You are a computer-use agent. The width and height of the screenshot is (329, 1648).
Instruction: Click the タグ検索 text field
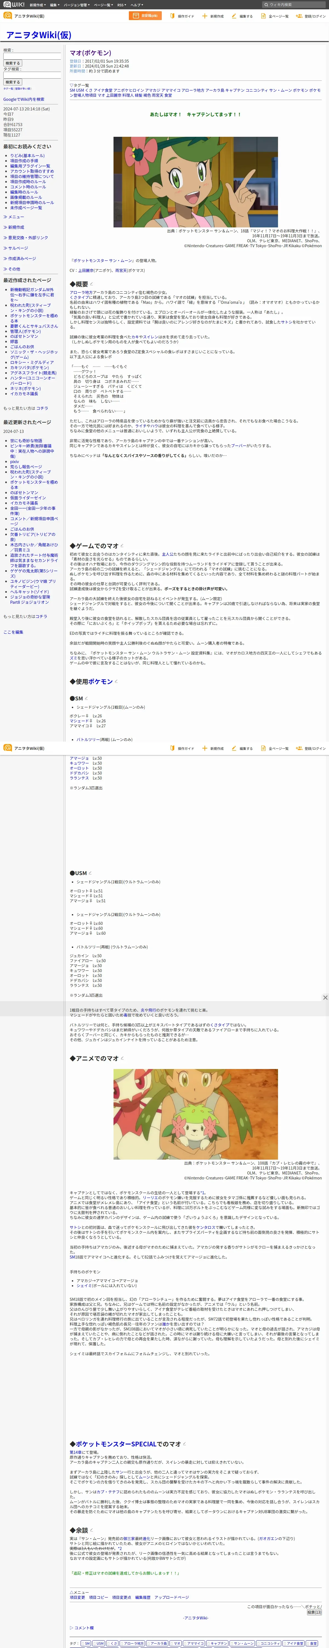(32, 75)
